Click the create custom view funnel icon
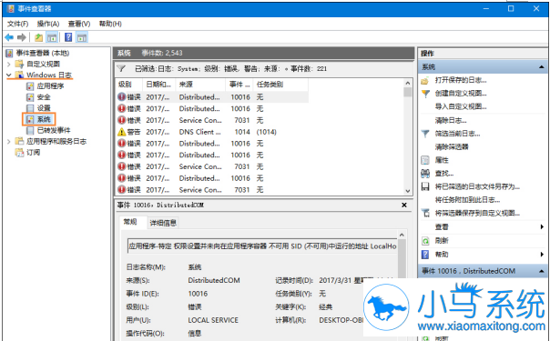Screen dimensions: 550x341 coord(425,94)
